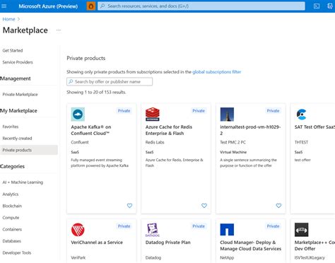
Task: Open the global subscriptions filter link
Action: click(x=217, y=72)
